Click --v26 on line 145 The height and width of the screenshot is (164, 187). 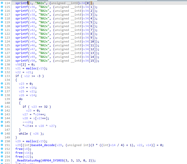point(27,122)
